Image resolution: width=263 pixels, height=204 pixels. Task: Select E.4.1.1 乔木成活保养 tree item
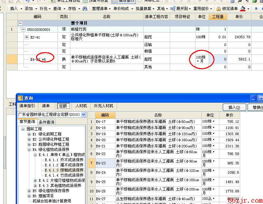64,160
